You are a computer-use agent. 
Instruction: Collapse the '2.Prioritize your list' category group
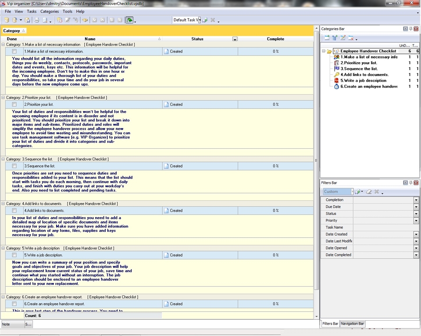[4, 98]
